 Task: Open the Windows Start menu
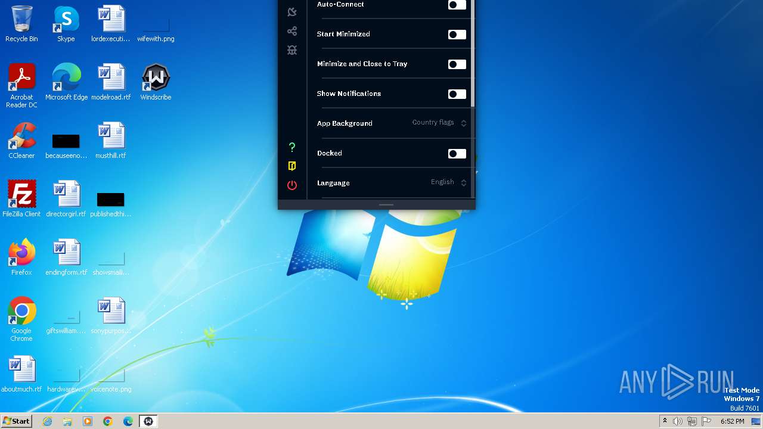[x=16, y=421]
